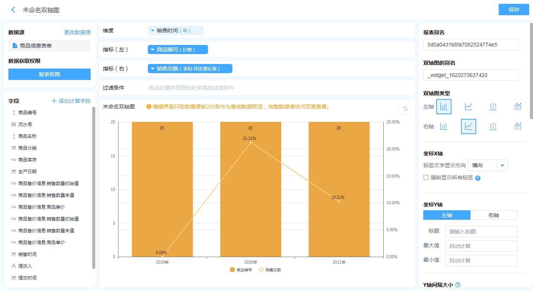
Task: Click the sort toggle icon above the chart
Action: (x=405, y=109)
